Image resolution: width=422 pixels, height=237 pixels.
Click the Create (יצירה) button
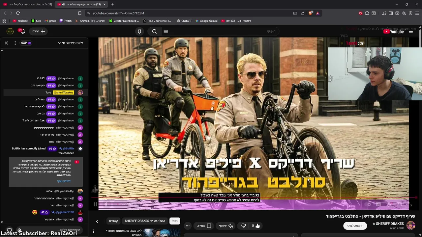pyautogui.click(x=39, y=31)
